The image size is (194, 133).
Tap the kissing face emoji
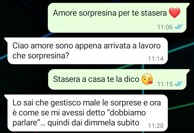point(147,79)
